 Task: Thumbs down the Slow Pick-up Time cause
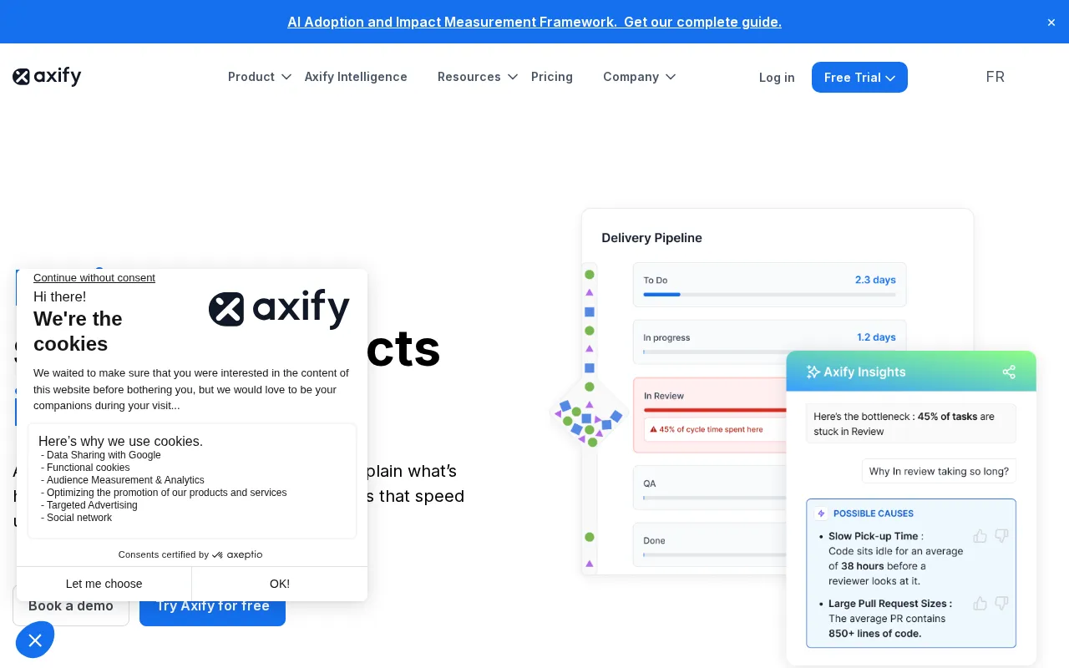[1001, 536]
